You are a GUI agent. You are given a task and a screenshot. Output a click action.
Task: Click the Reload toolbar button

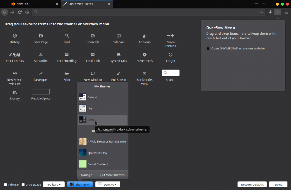pos(20,12)
